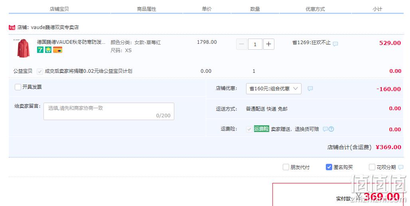410x206 pixels.
Task: Click the green 运费险 tag
Action: (262, 129)
